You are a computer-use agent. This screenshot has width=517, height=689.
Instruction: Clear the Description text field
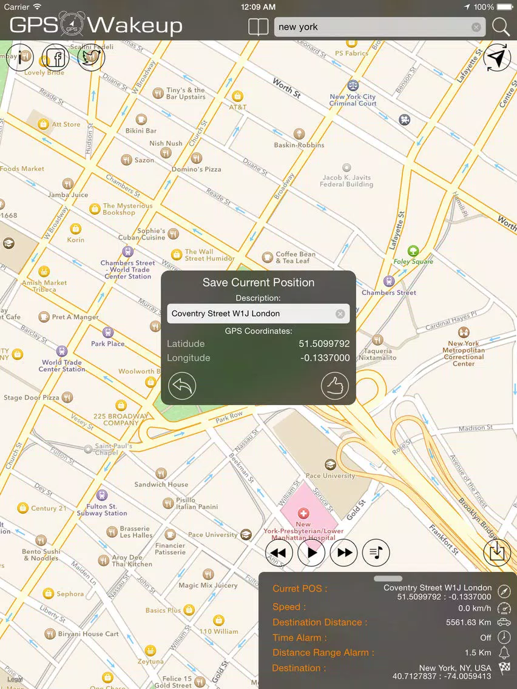pyautogui.click(x=340, y=314)
